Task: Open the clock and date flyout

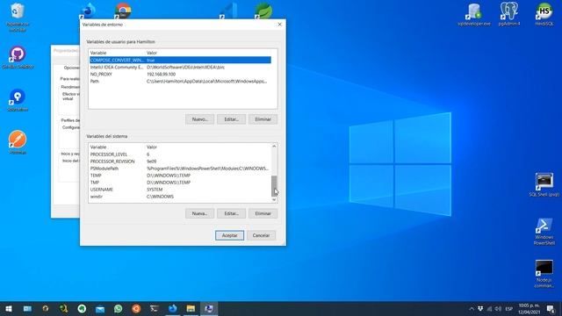Action: pyautogui.click(x=529, y=308)
